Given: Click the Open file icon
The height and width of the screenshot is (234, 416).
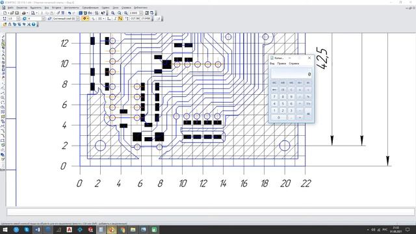Looking at the screenshot, I should pyautogui.click(x=12, y=13).
